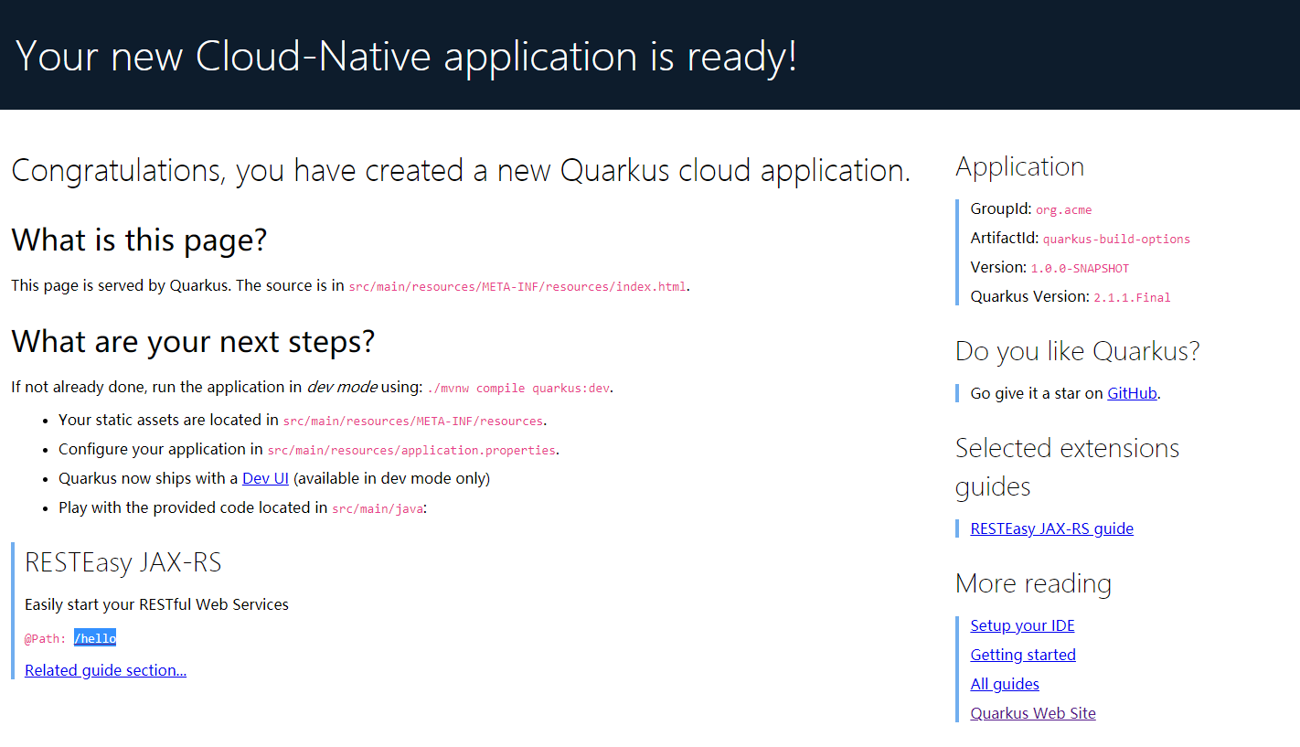The width and height of the screenshot is (1300, 747).
Task: Click the 'What are your next steps?' heading
Action: point(193,342)
